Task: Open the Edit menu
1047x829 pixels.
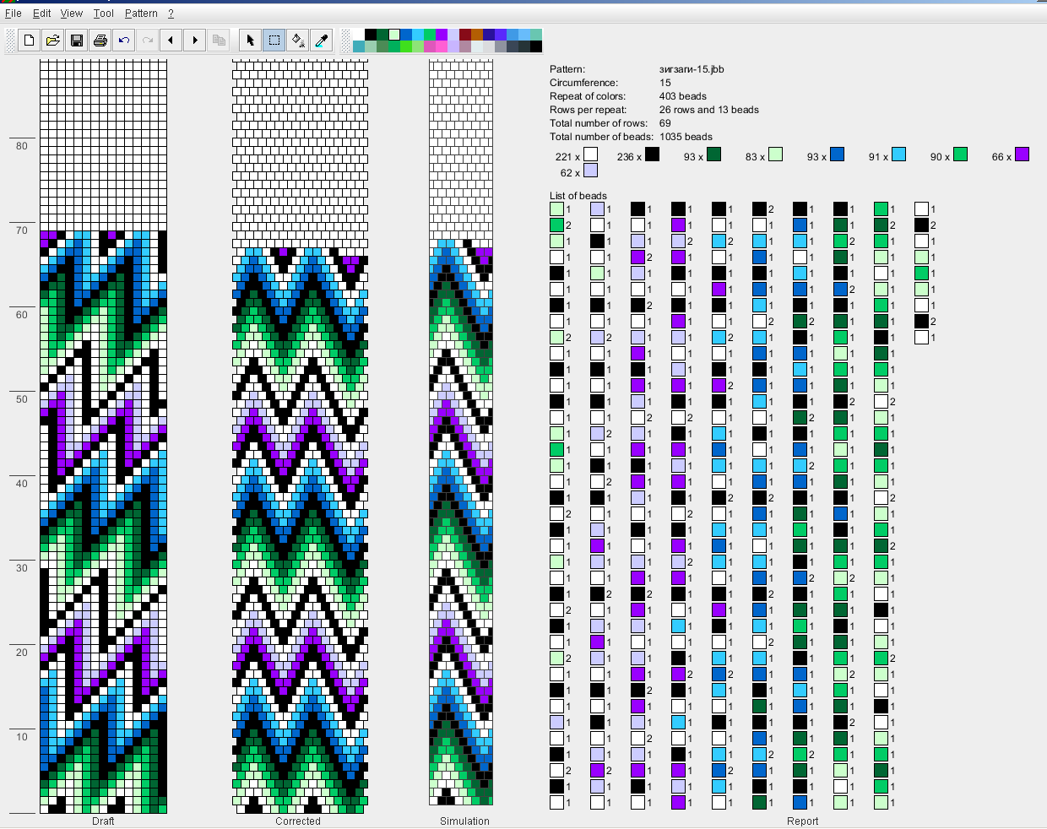Action: 41,14
